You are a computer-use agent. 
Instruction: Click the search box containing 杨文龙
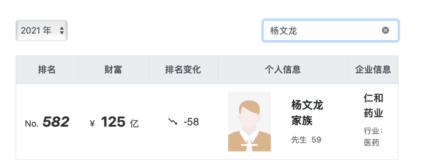pos(323,31)
